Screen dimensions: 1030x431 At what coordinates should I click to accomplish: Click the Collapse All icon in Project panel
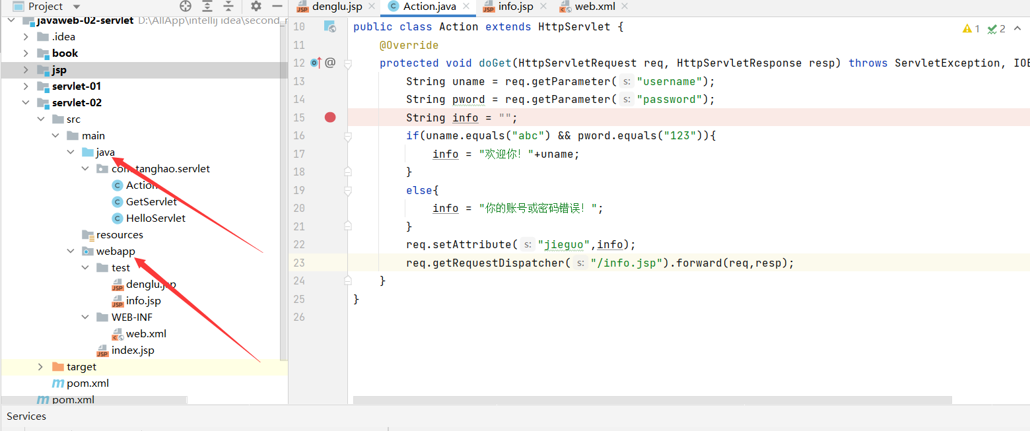point(228,7)
